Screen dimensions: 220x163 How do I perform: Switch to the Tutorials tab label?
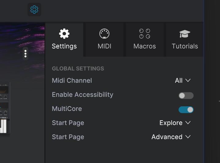click(185, 46)
